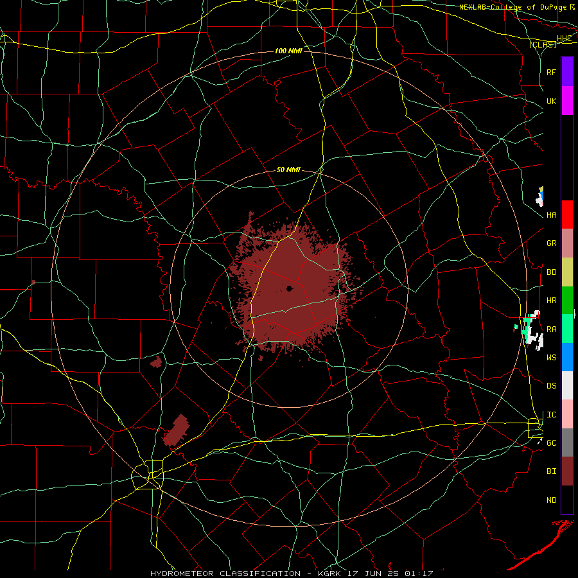Click the RA legend label
The image size is (578, 578).
pyautogui.click(x=551, y=329)
